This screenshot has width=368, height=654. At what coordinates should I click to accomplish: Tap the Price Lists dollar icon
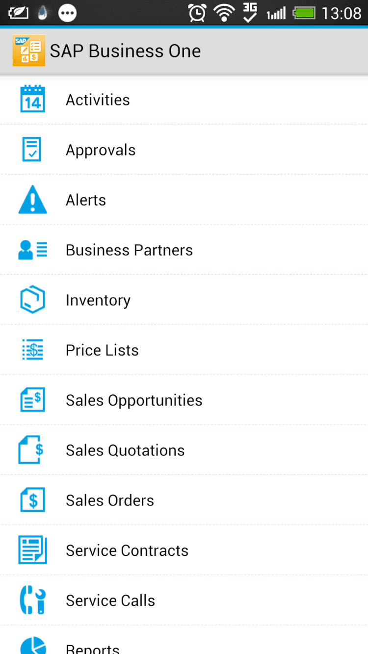click(x=32, y=350)
